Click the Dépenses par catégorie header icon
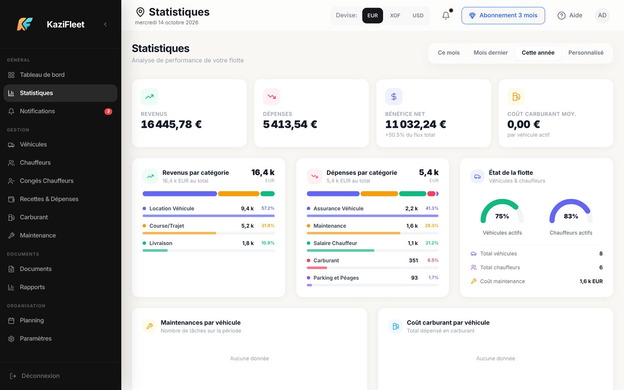 pyautogui.click(x=314, y=176)
